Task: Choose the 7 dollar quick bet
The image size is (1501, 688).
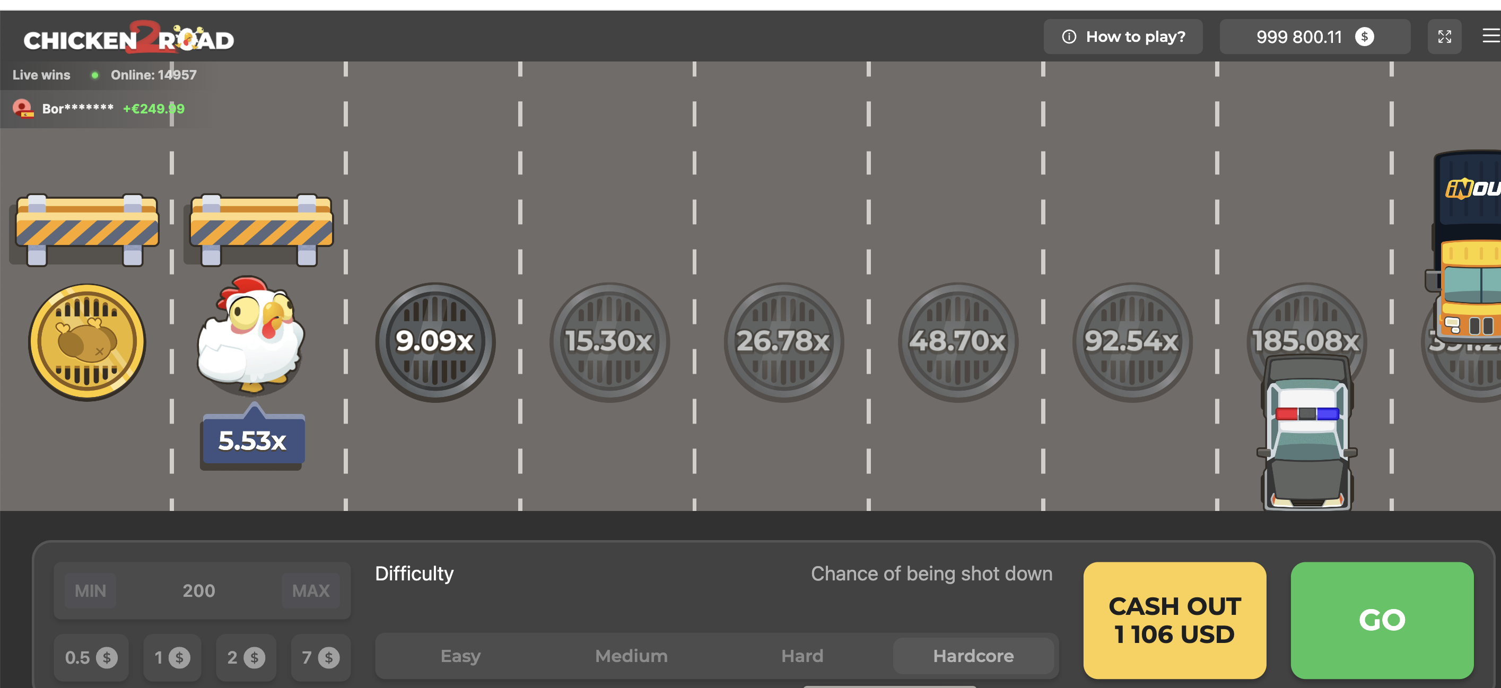Action: [320, 658]
